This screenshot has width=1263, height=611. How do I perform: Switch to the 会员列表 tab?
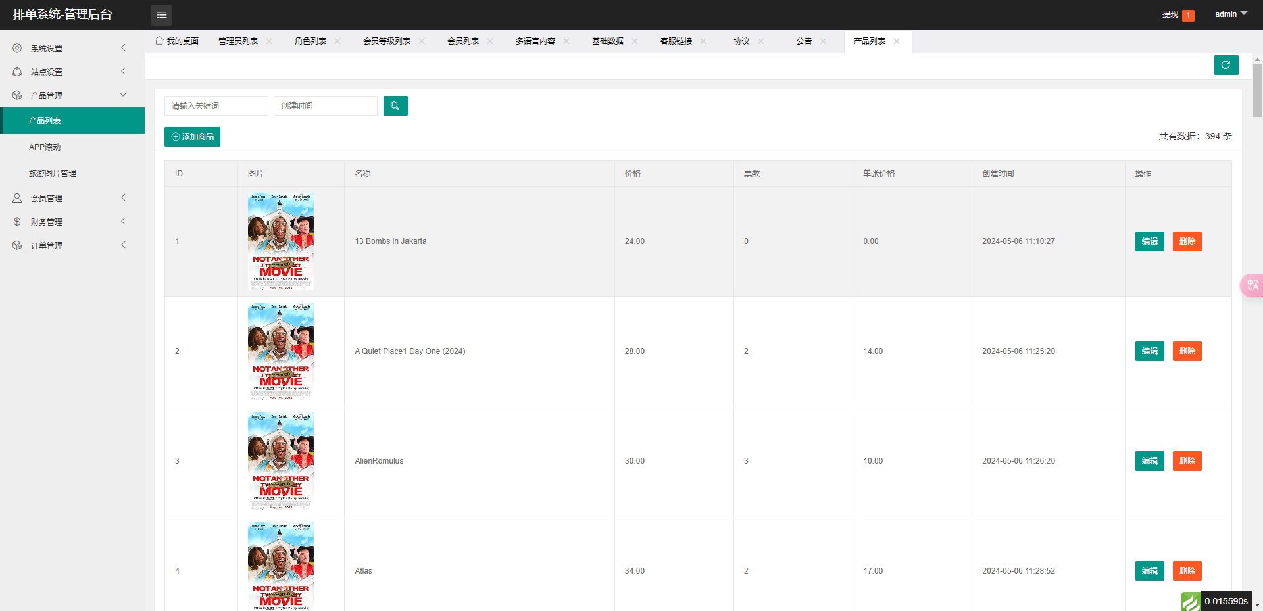click(463, 41)
